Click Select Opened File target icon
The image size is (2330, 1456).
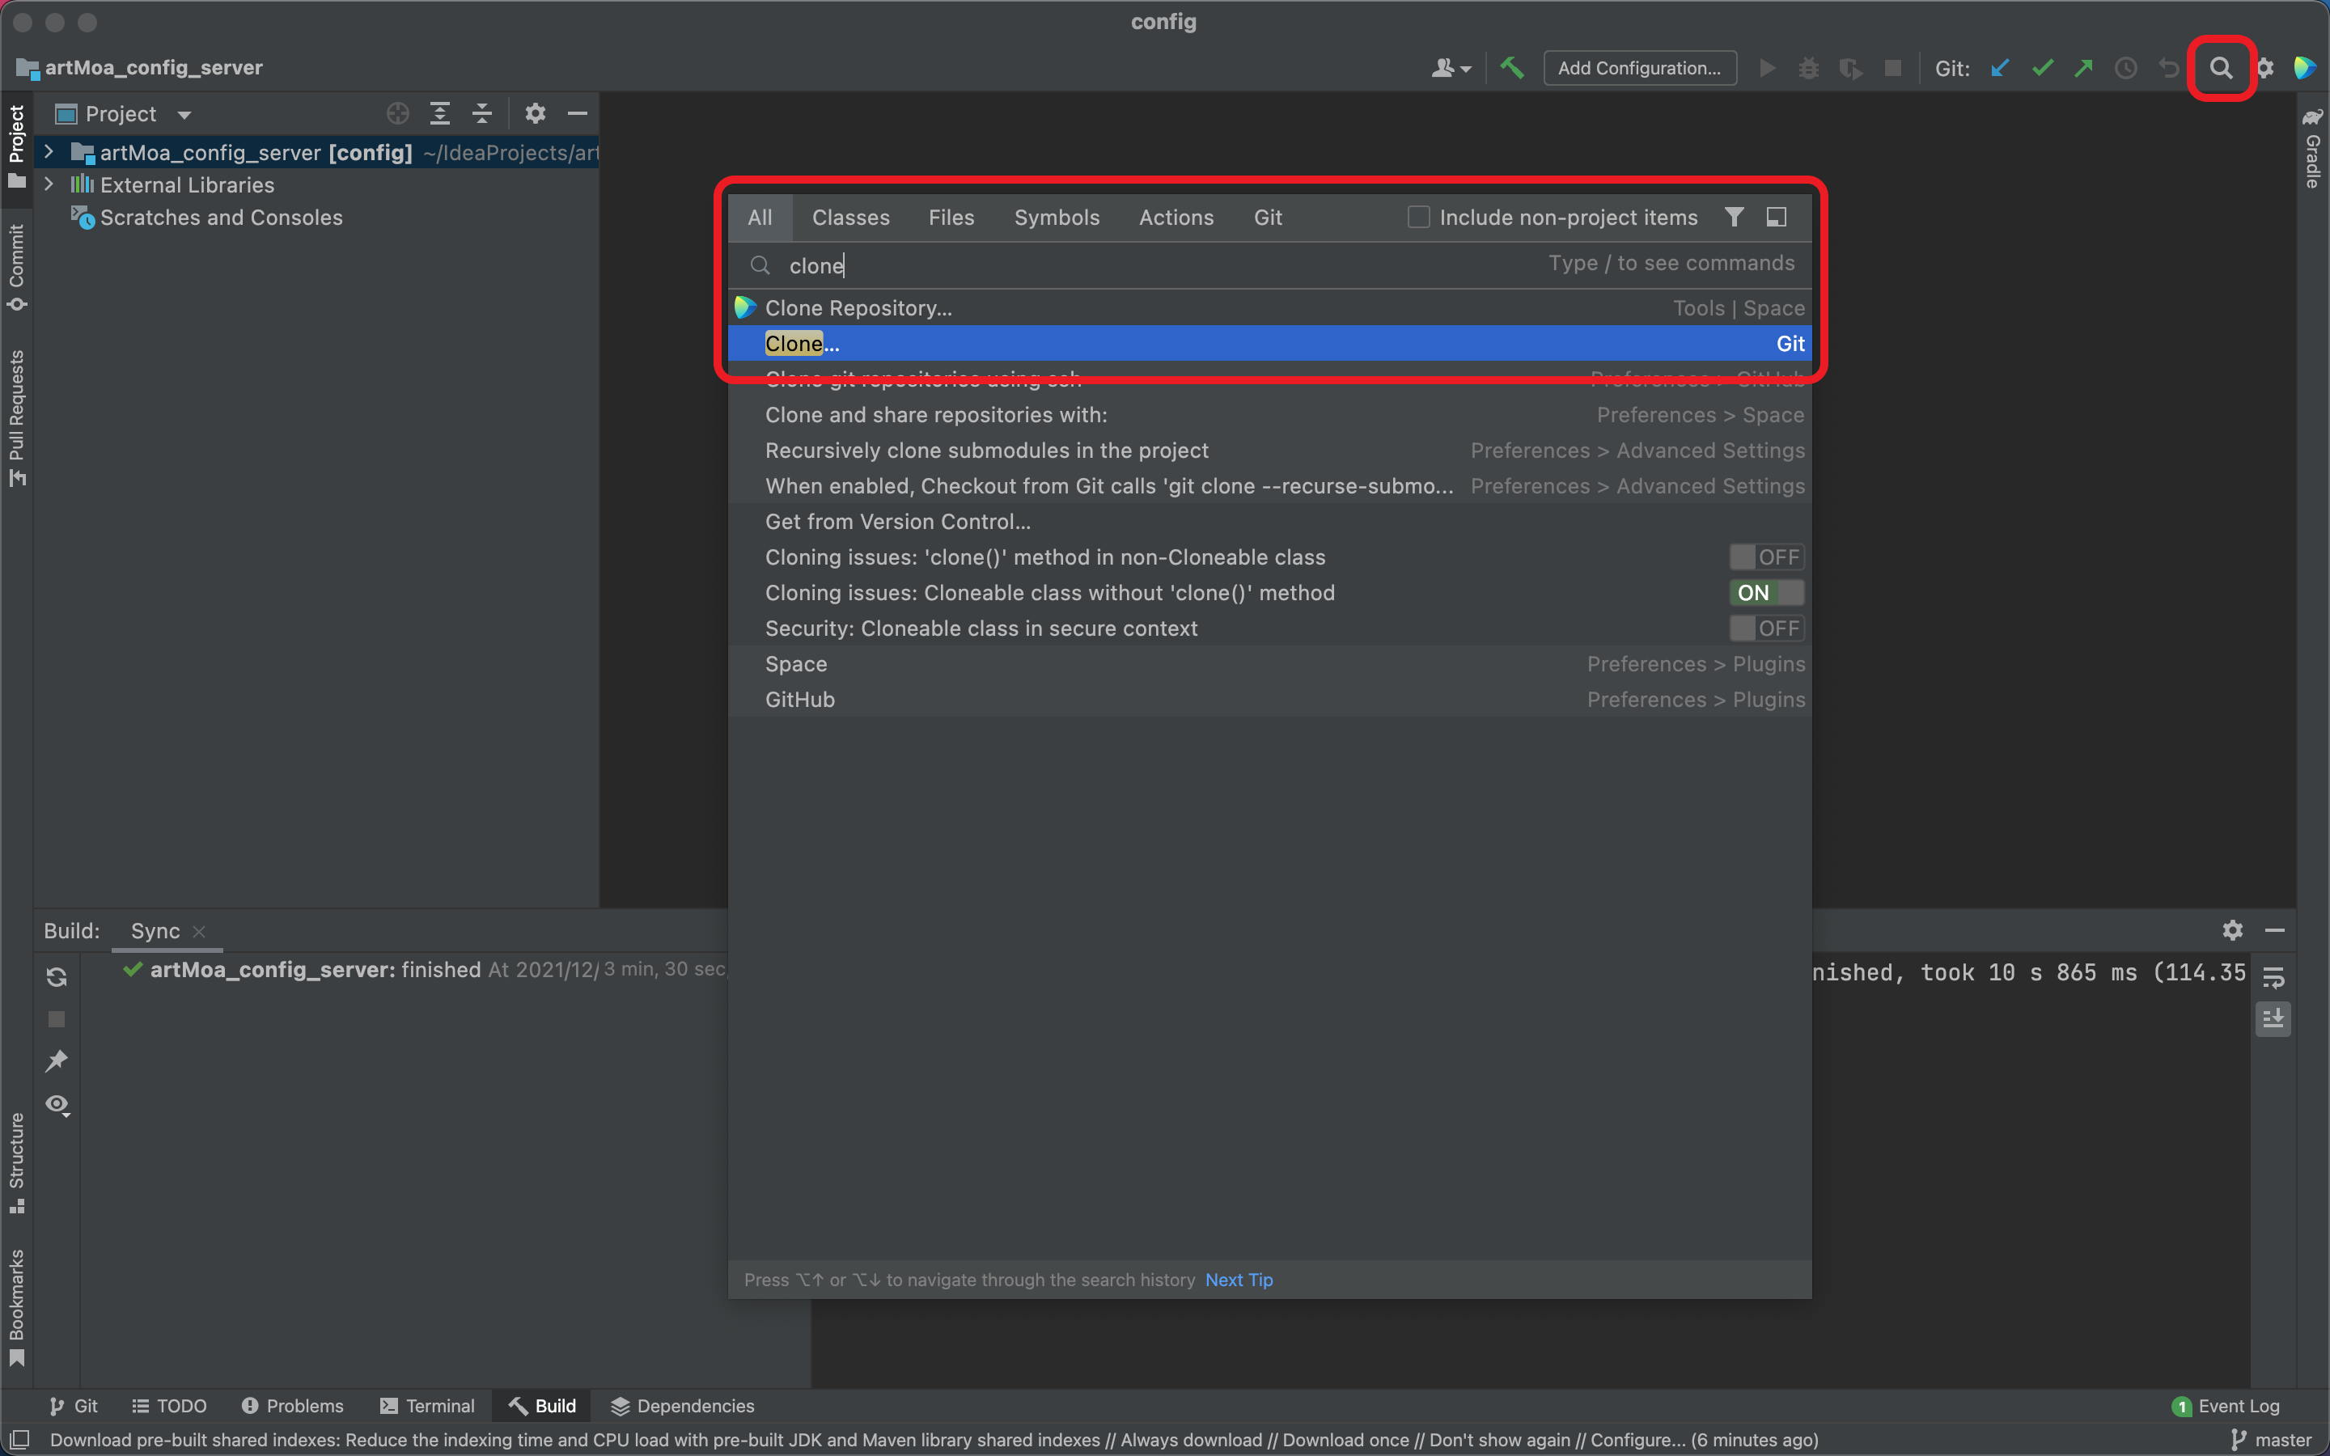[x=398, y=113]
